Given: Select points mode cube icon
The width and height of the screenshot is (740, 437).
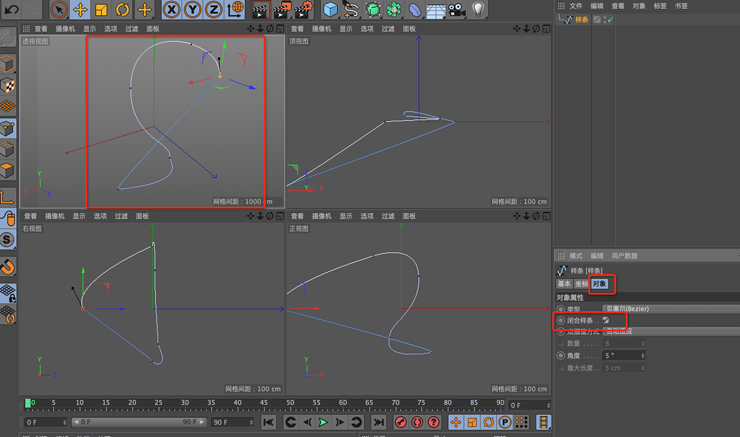Looking at the screenshot, I should 8,128.
